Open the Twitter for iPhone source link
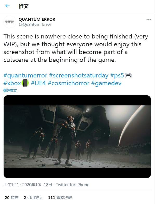 pos(73,185)
